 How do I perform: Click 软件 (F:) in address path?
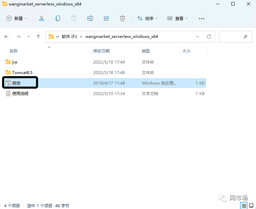[69, 37]
